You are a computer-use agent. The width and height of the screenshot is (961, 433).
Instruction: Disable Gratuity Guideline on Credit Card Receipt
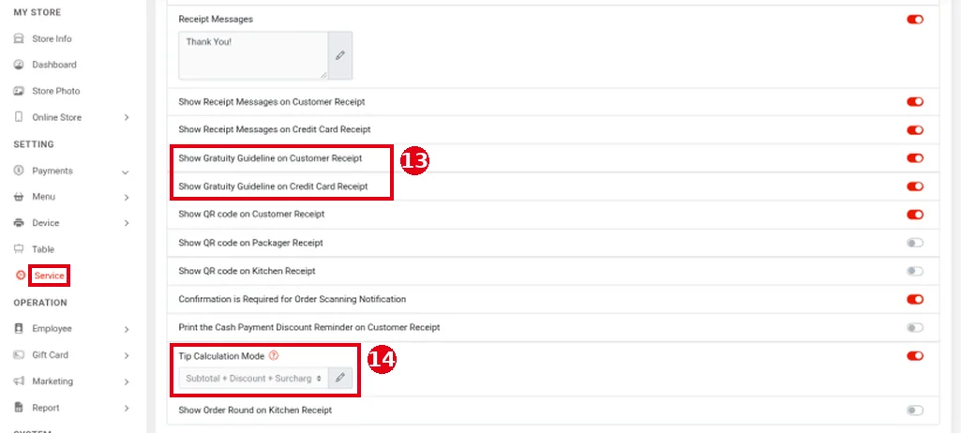tap(915, 187)
